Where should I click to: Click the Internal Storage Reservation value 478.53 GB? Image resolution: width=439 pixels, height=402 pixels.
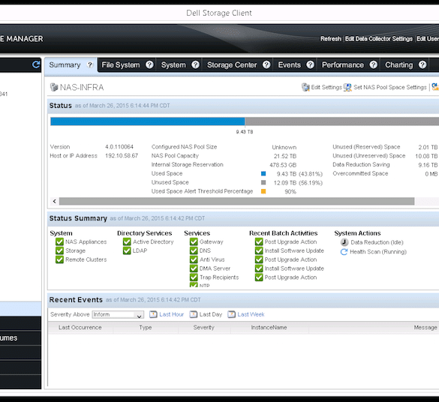tap(283, 165)
